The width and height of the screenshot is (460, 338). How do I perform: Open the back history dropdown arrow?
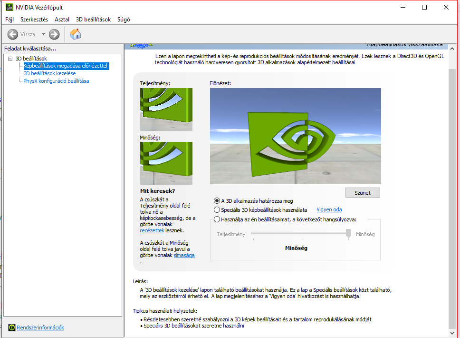click(43, 34)
